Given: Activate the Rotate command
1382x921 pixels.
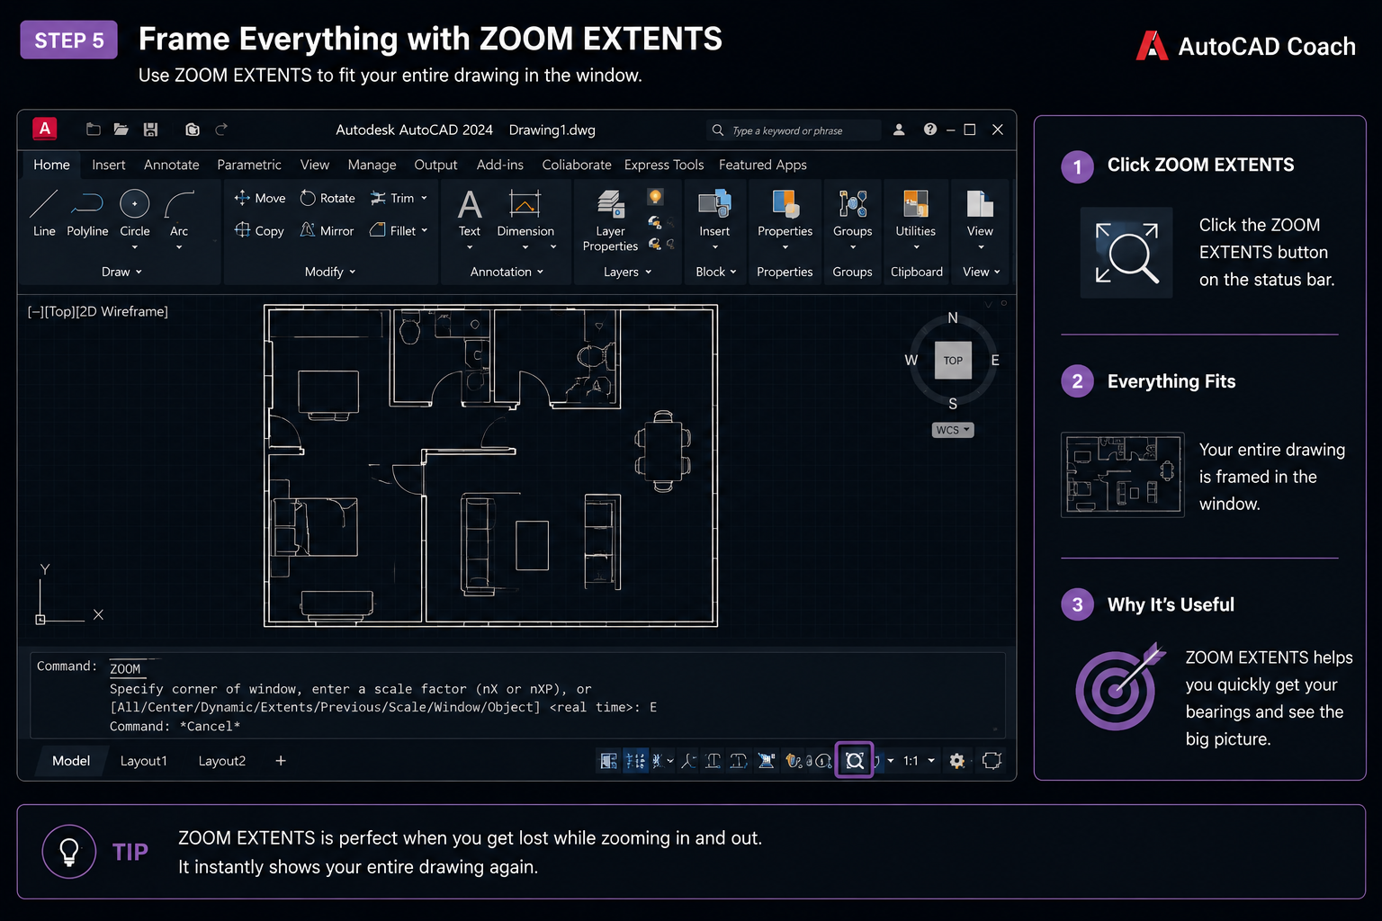Looking at the screenshot, I should (328, 198).
